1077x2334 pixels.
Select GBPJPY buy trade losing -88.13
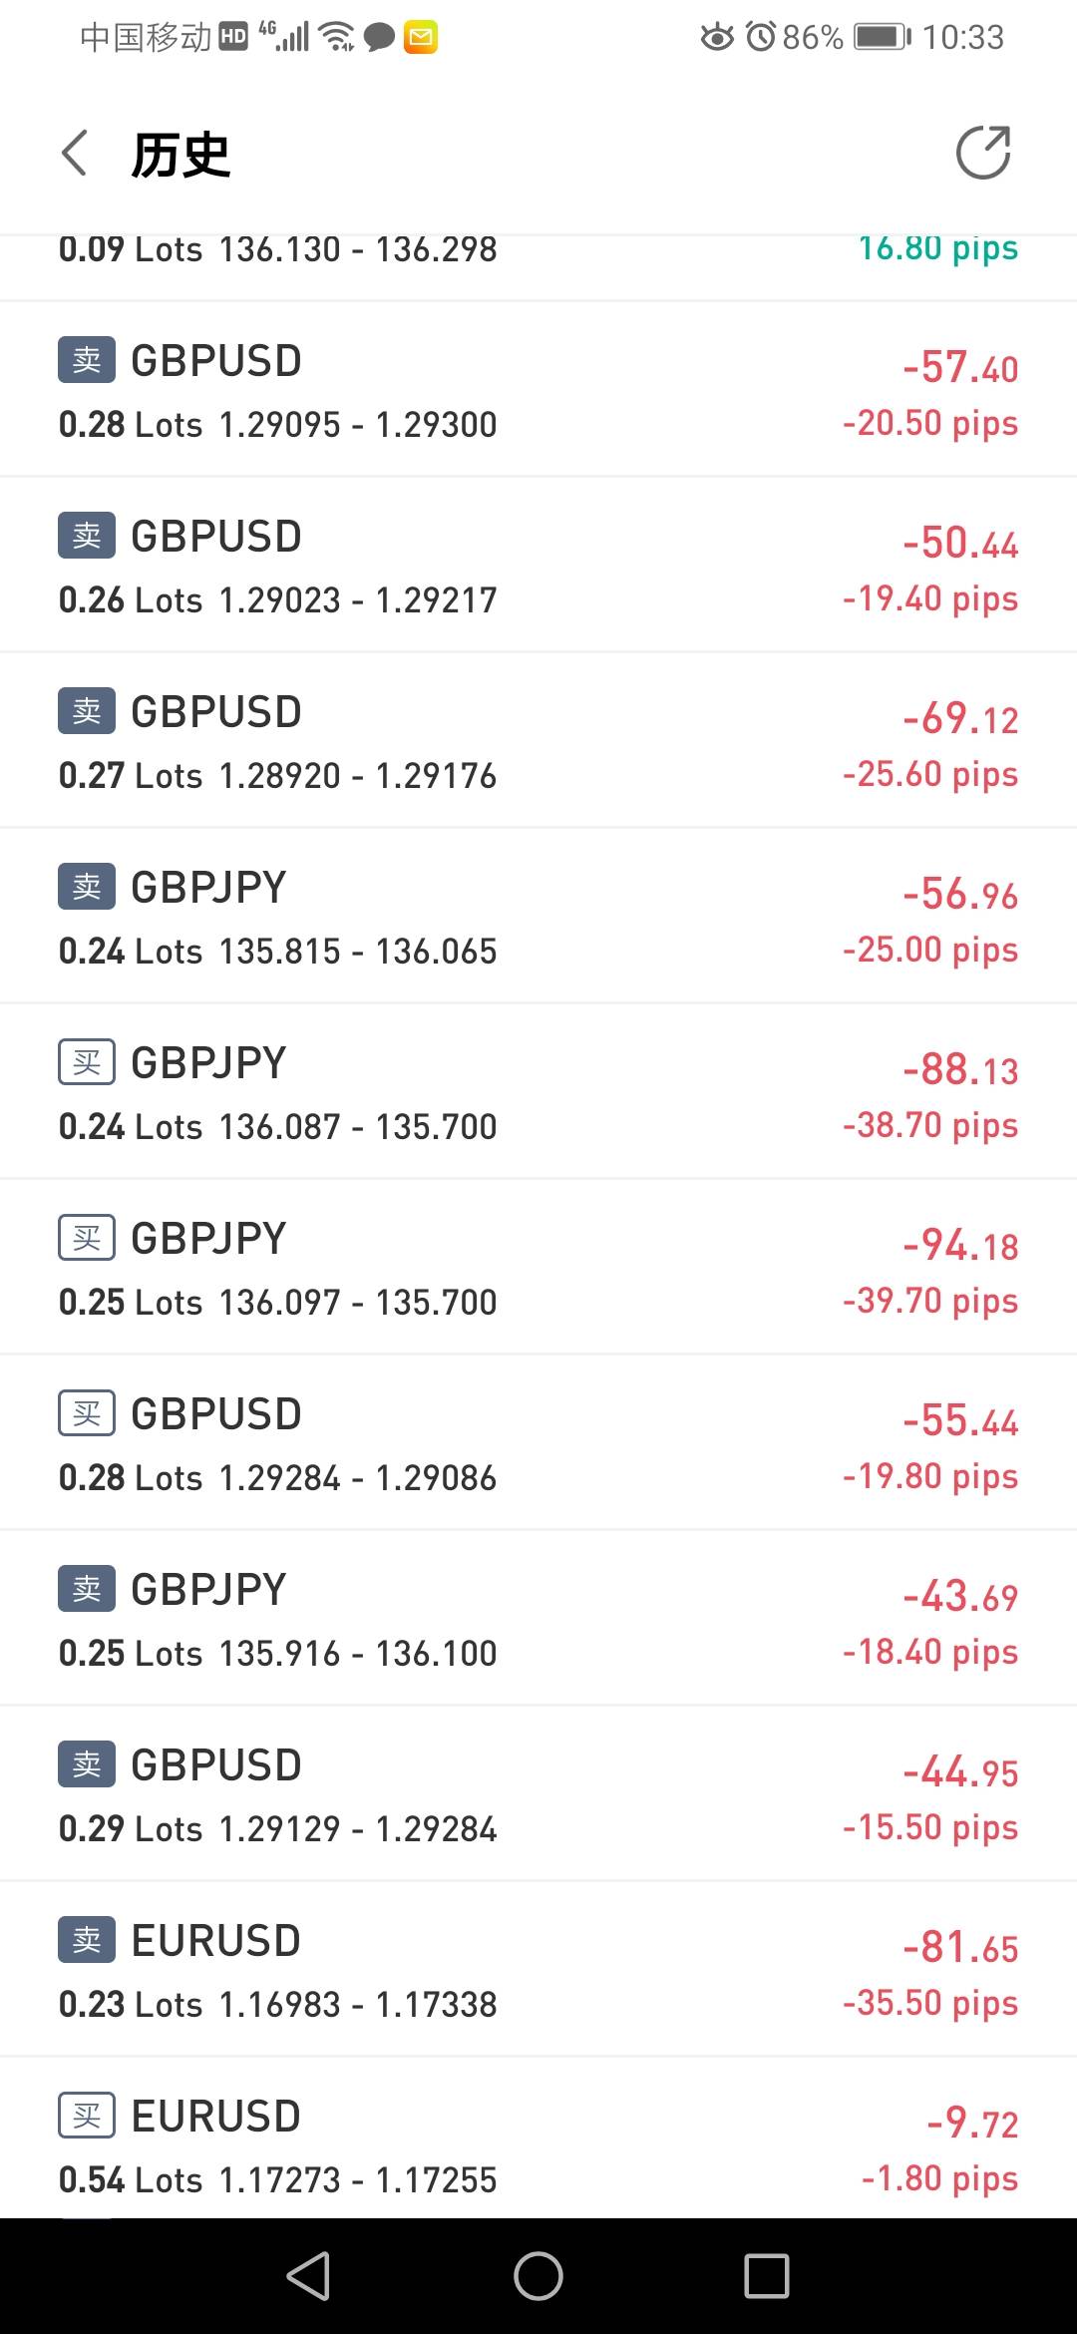[538, 1093]
